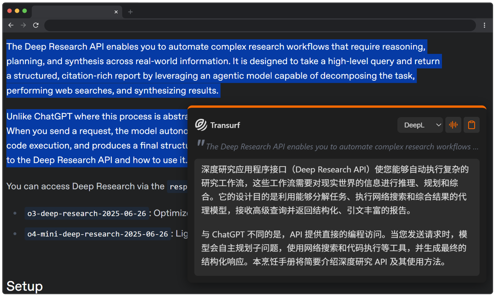
Task: Open the browser three-dot menu
Action: tap(485, 25)
